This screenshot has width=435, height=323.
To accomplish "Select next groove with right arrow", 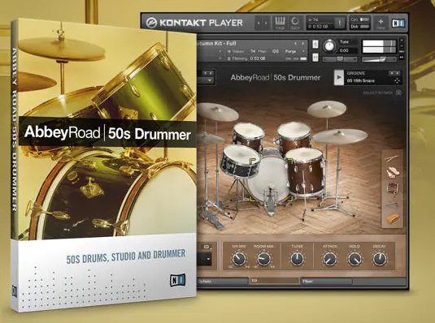I will 398,73.
